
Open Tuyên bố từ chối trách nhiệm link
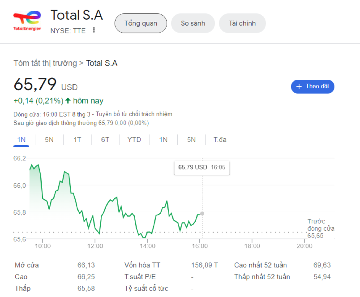point(134,114)
